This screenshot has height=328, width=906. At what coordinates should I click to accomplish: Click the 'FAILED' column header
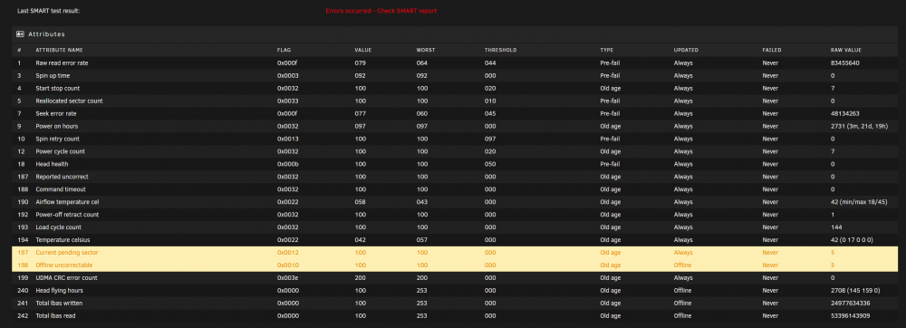772,50
